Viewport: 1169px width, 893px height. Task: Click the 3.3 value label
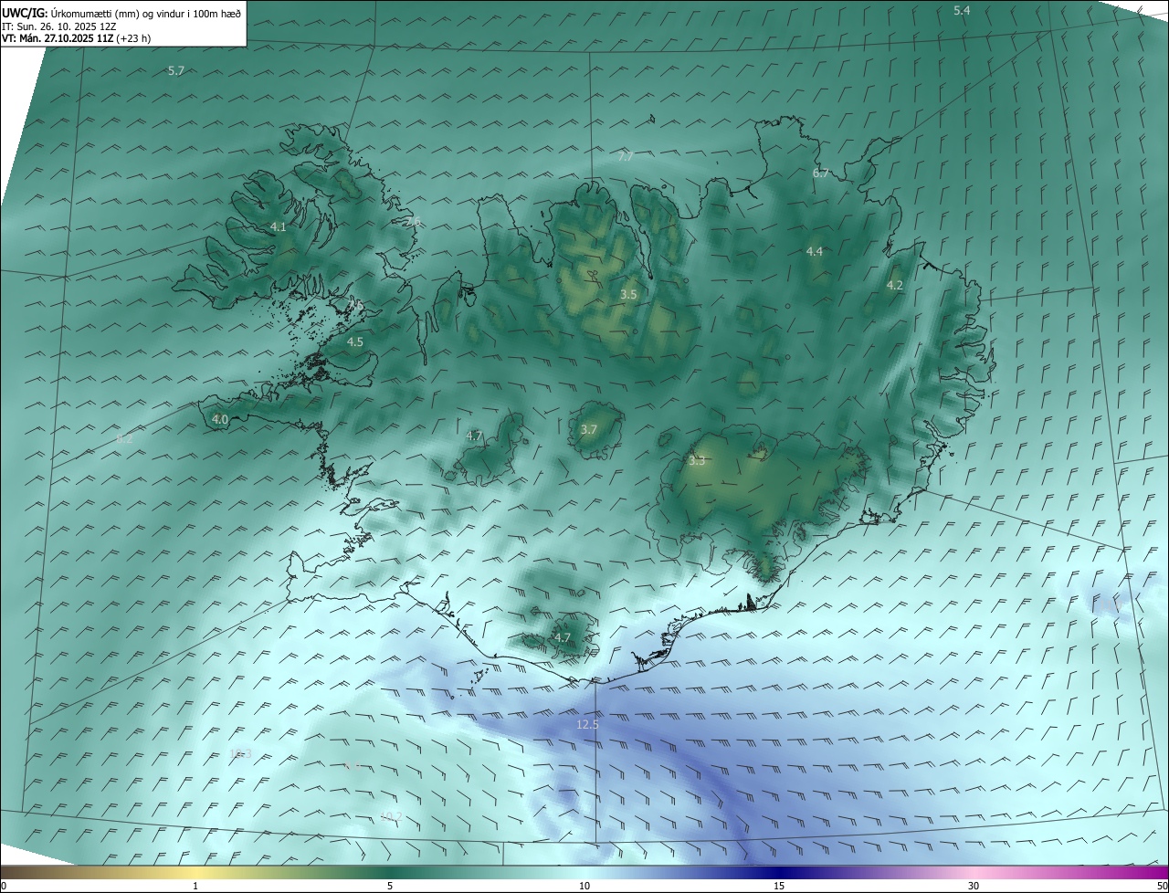click(x=697, y=461)
